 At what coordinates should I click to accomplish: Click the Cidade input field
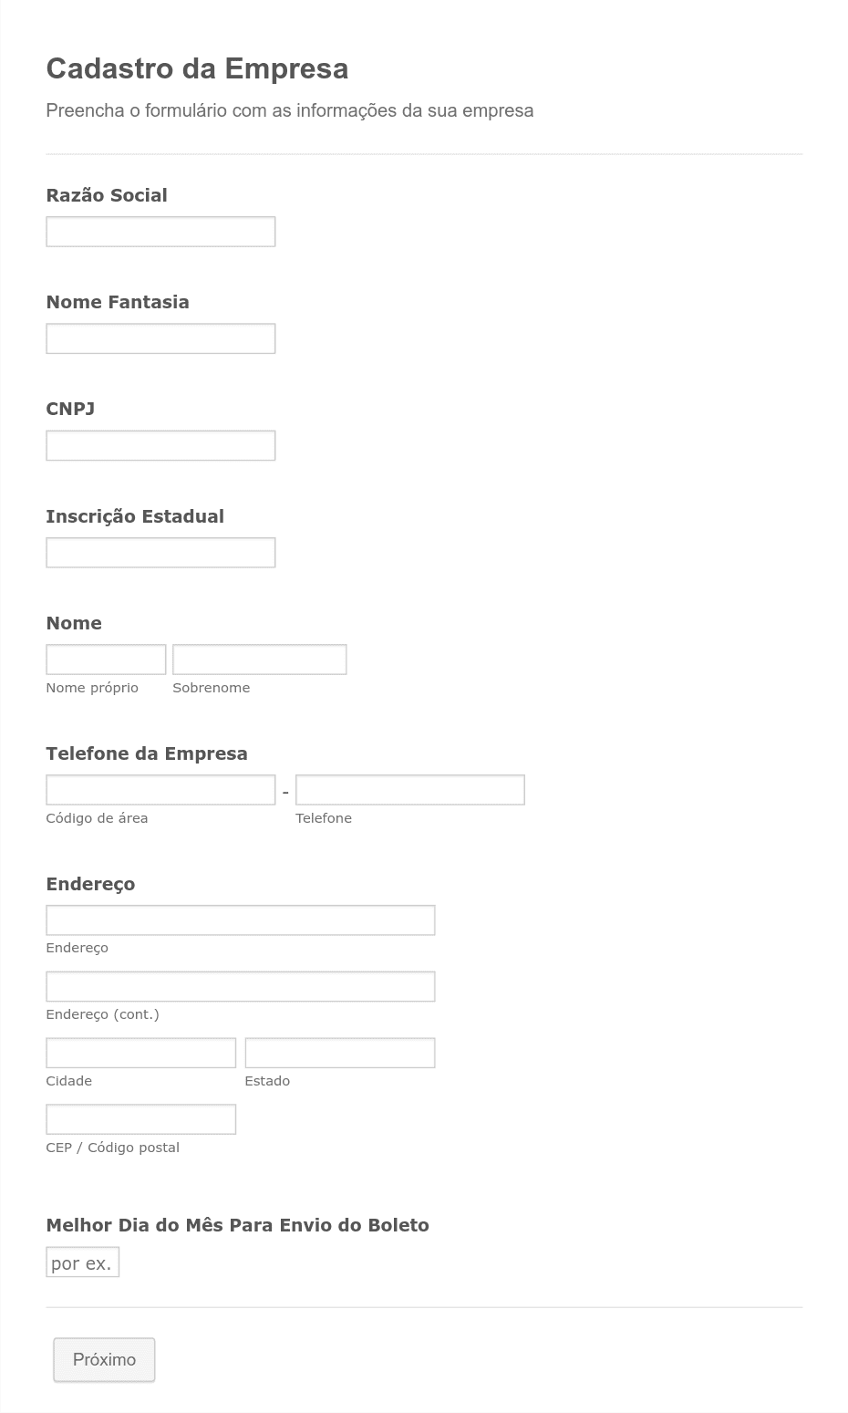tap(141, 1053)
